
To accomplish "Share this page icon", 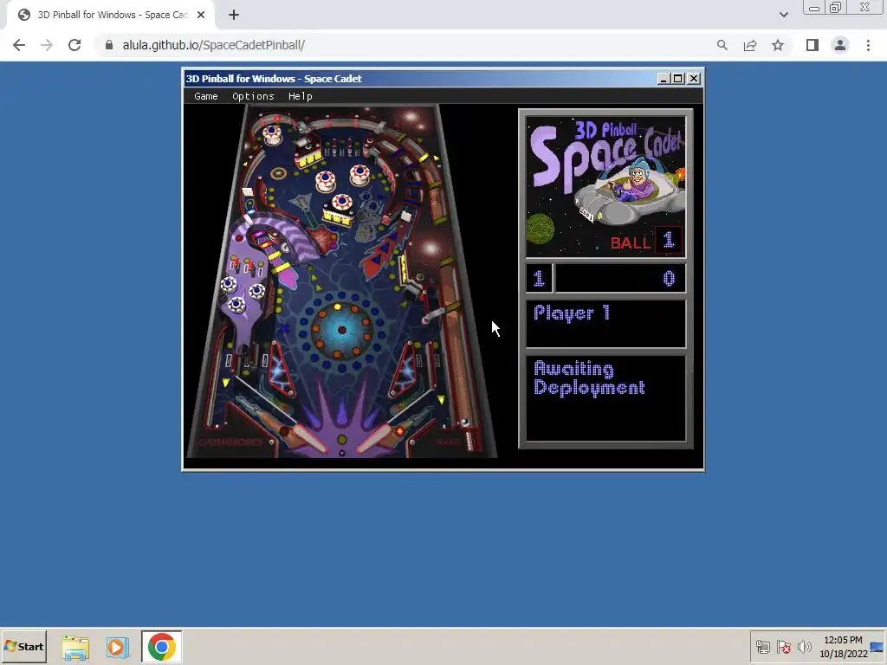I will 750,45.
